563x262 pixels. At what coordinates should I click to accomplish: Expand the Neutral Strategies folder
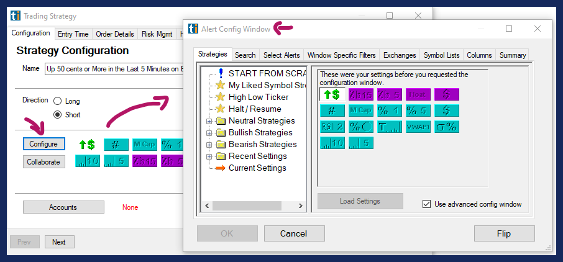209,121
